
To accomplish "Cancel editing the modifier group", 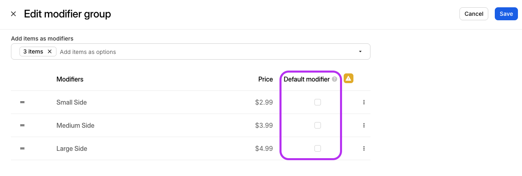I will pos(474,14).
